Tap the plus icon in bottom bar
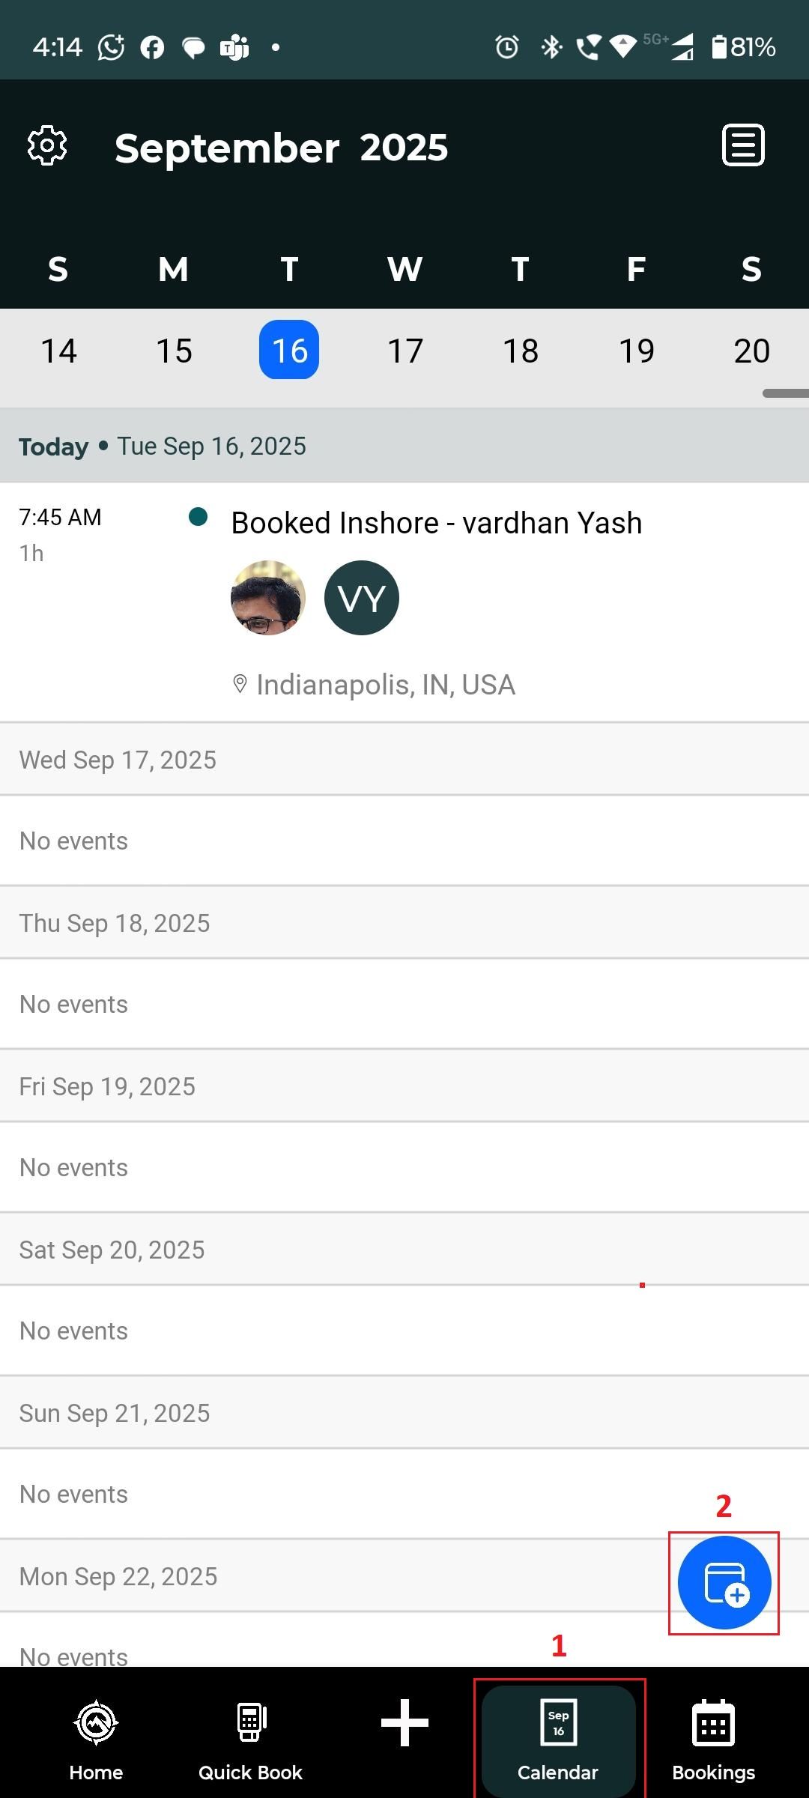 [404, 1723]
